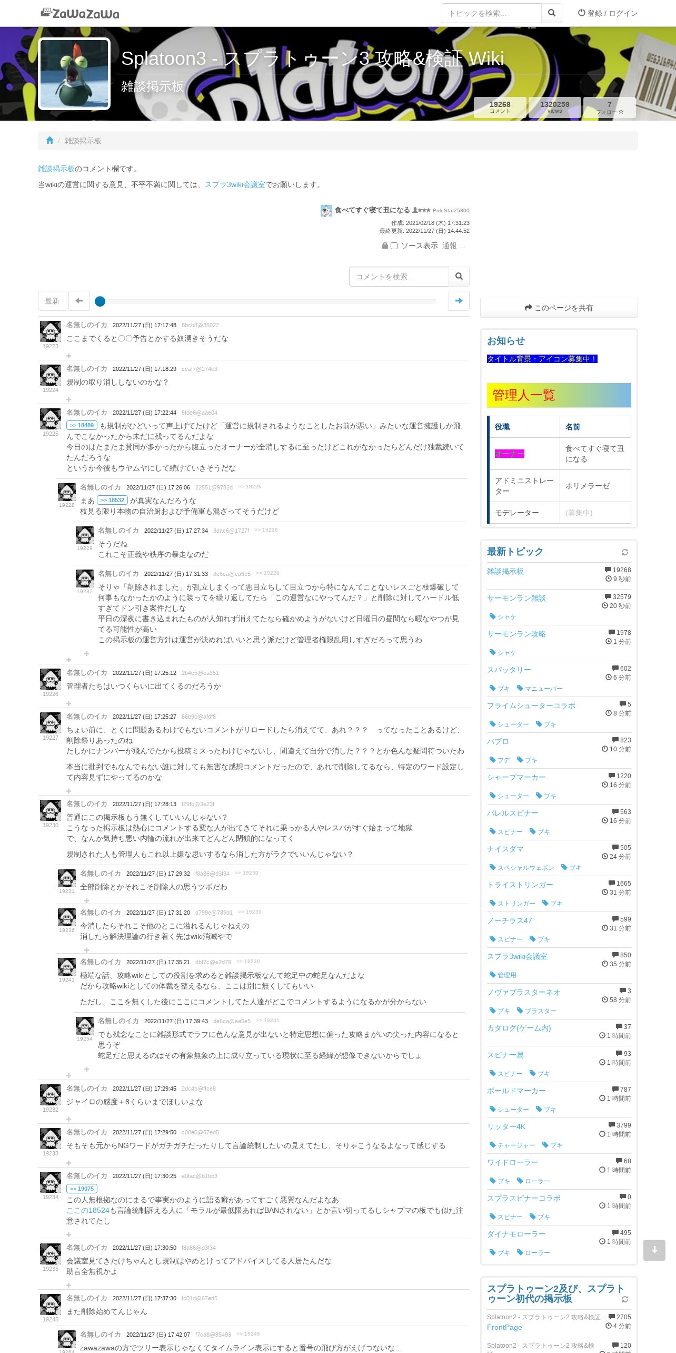This screenshot has height=1353, width=676.
Task: Click the 7 フォロー star button
Action: [x=610, y=107]
